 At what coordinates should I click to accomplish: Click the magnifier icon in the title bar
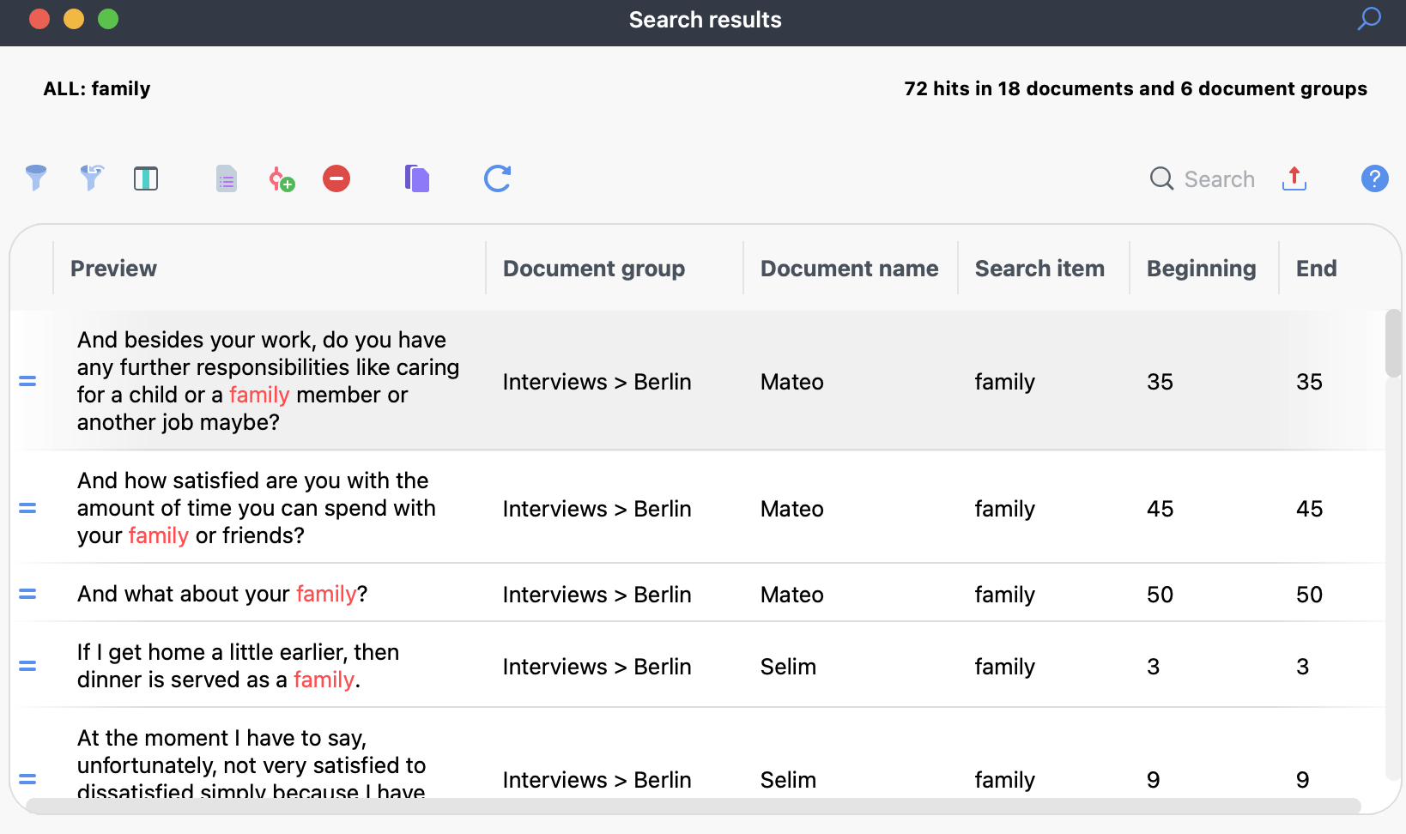pyautogui.click(x=1369, y=19)
